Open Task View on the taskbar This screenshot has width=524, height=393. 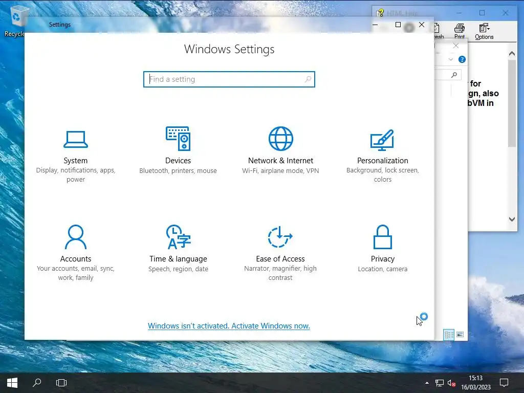click(61, 383)
